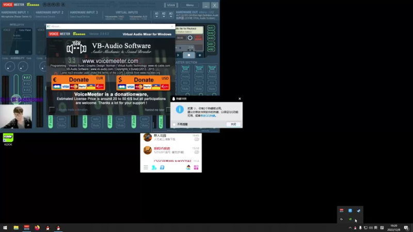The width and height of the screenshot is (413, 232).
Task: Open the volume icon in system tray
Action: click(371, 228)
